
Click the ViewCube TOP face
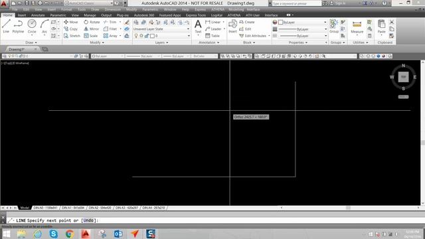[403, 77]
